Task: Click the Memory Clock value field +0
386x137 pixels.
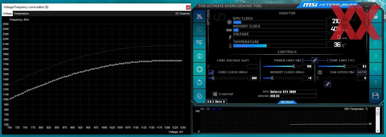Action: [x=307, y=78]
